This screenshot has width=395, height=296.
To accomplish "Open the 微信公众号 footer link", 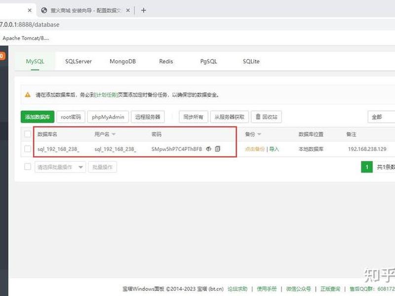I will point(299,289).
